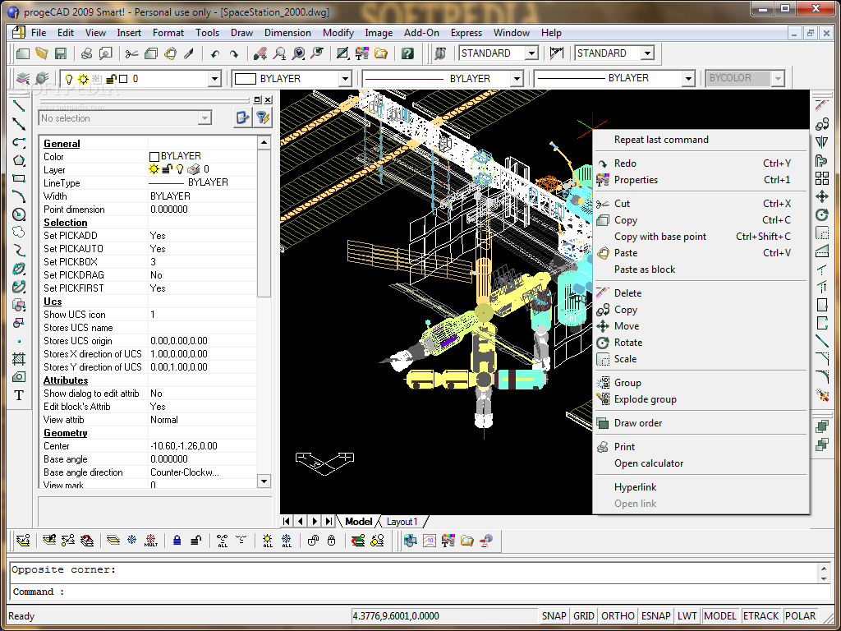Viewport: 841px width, 631px height.
Task: Click the Open folder toolbar icon
Action: tap(41, 53)
